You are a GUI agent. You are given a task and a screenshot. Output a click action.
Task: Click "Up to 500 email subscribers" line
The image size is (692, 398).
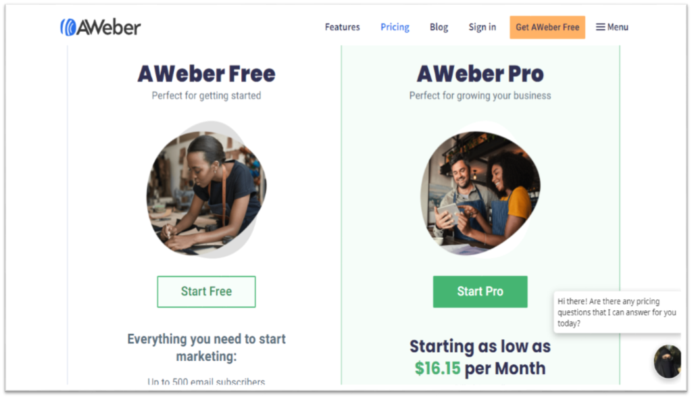point(206,382)
